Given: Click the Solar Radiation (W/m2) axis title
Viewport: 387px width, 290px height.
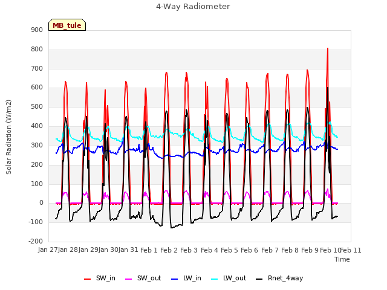Looking at the screenshot, I should click(x=8, y=137).
